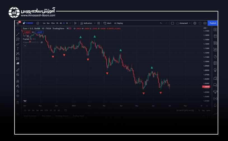
Task: Click the Publish button
Action: [x=213, y=23]
